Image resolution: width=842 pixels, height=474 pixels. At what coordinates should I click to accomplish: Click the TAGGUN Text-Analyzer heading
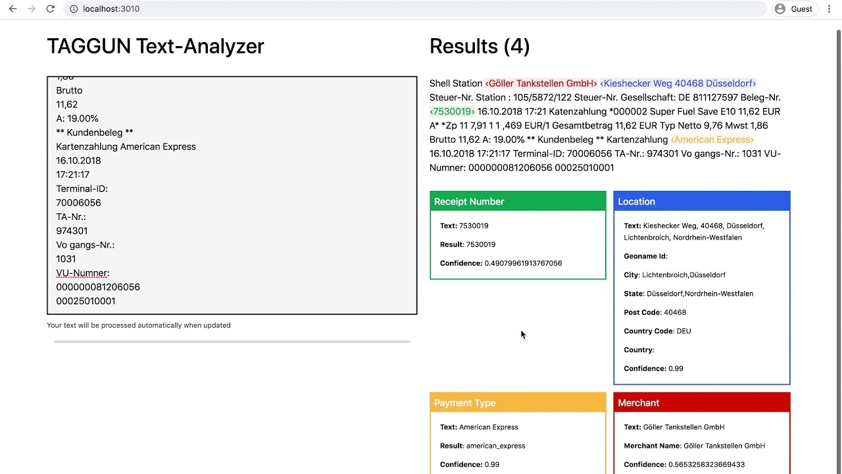click(x=155, y=46)
